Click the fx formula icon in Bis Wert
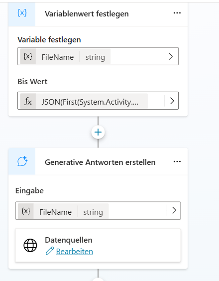The height and width of the screenshot is (281, 219). point(28,101)
